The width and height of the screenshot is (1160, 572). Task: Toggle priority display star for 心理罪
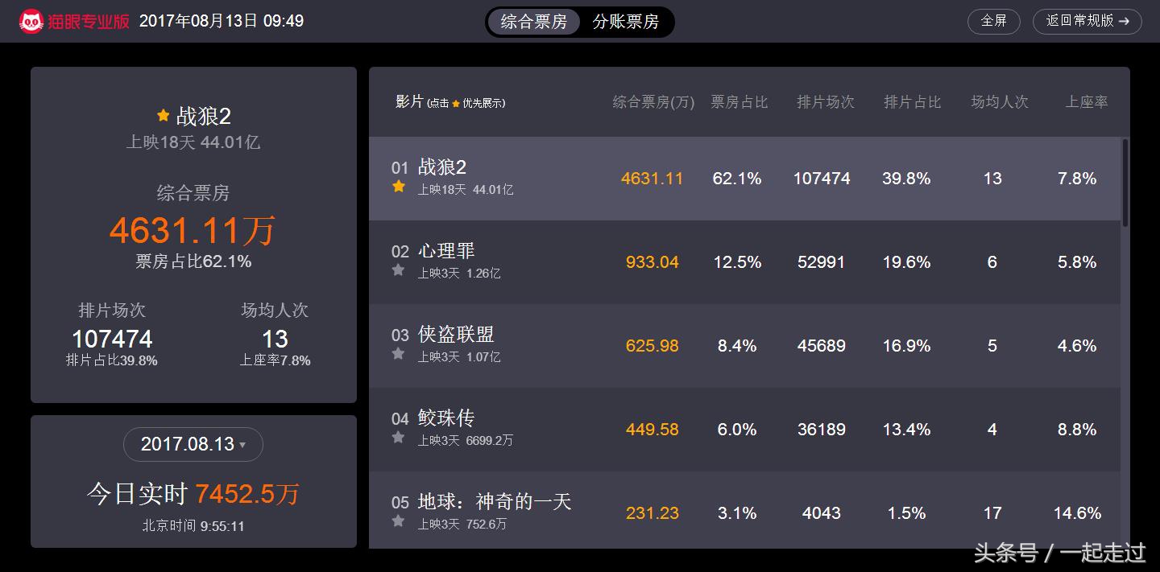[x=398, y=271]
